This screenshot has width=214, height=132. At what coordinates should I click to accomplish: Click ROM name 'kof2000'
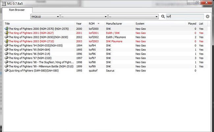pos(94,29)
